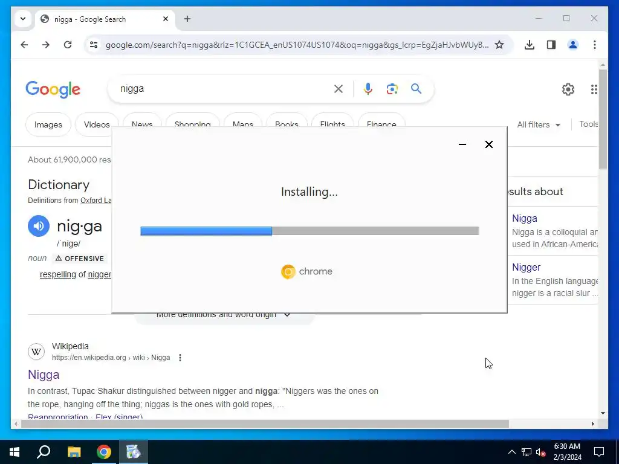The height and width of the screenshot is (464, 619).
Task: Submit search with magnifier icon
Action: point(416,89)
